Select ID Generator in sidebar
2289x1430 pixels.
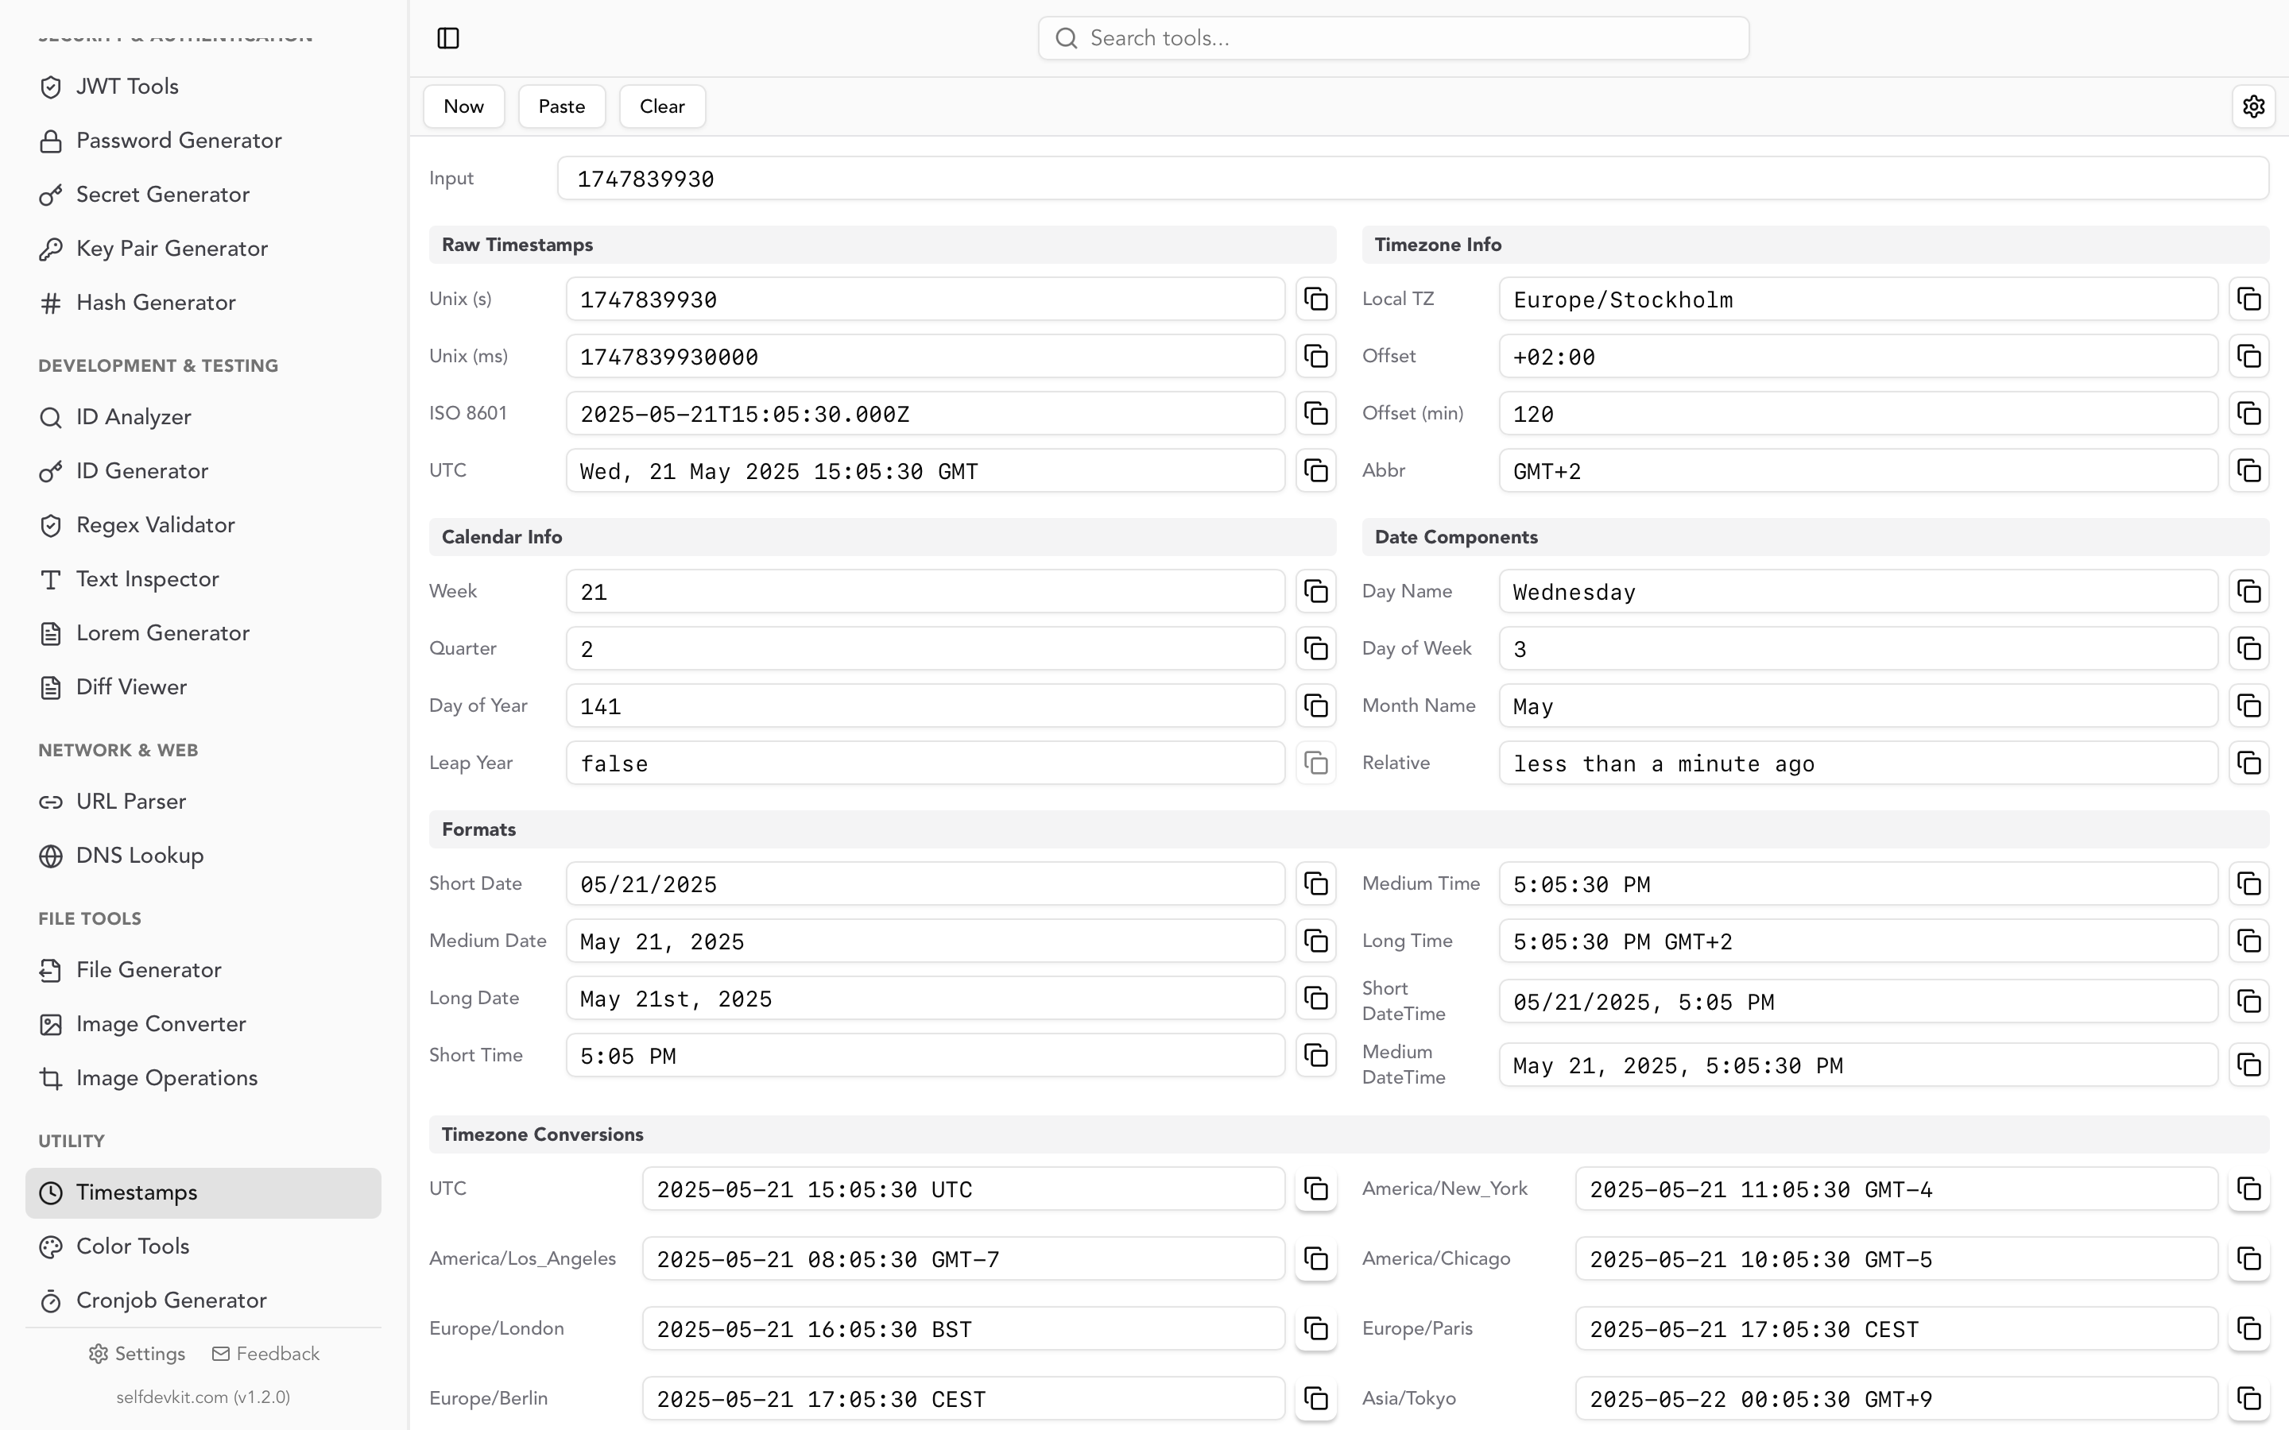click(203, 471)
